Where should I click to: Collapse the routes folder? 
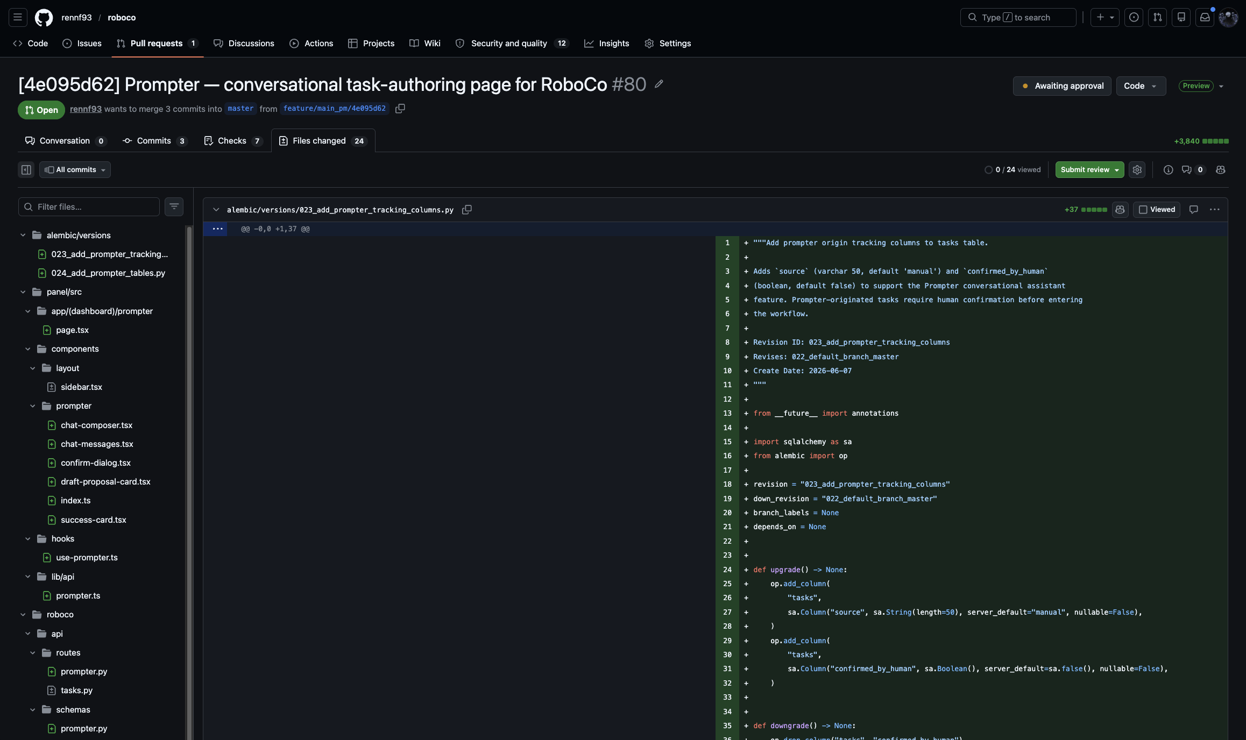click(x=32, y=652)
